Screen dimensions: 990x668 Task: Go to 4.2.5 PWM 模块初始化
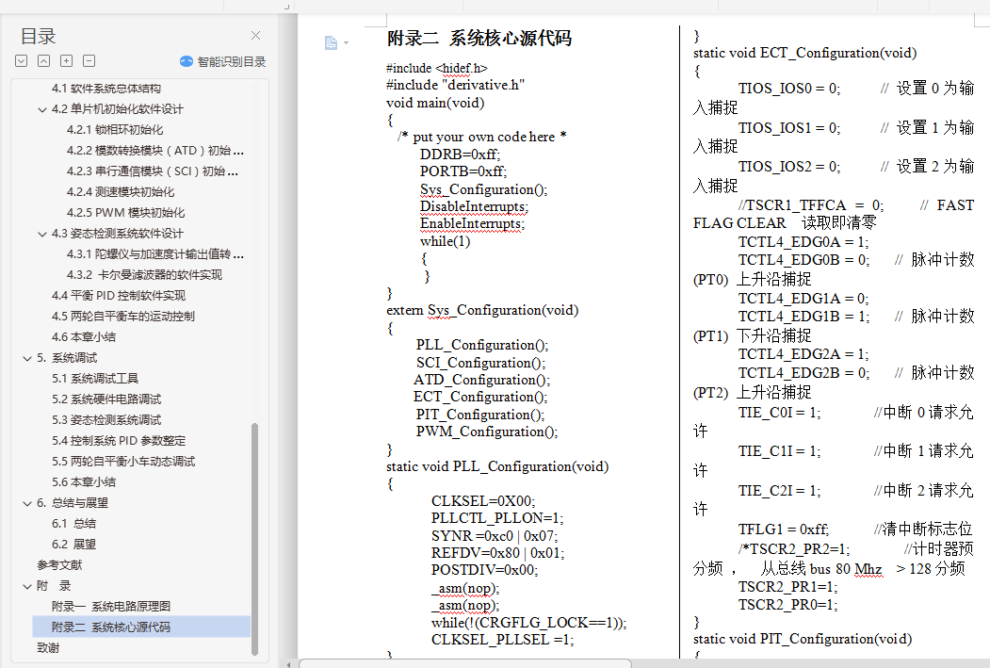tap(125, 213)
